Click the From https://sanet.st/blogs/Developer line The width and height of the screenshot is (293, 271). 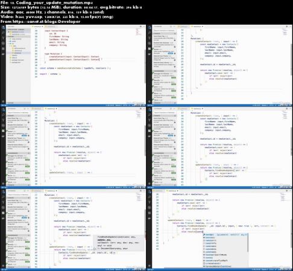pos(40,22)
